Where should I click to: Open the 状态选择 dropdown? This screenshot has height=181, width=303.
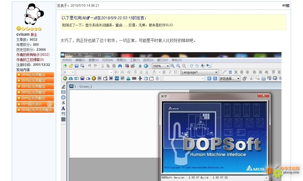point(229,78)
